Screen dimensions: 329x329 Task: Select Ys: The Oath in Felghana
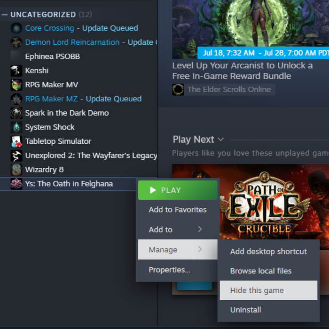pos(68,184)
